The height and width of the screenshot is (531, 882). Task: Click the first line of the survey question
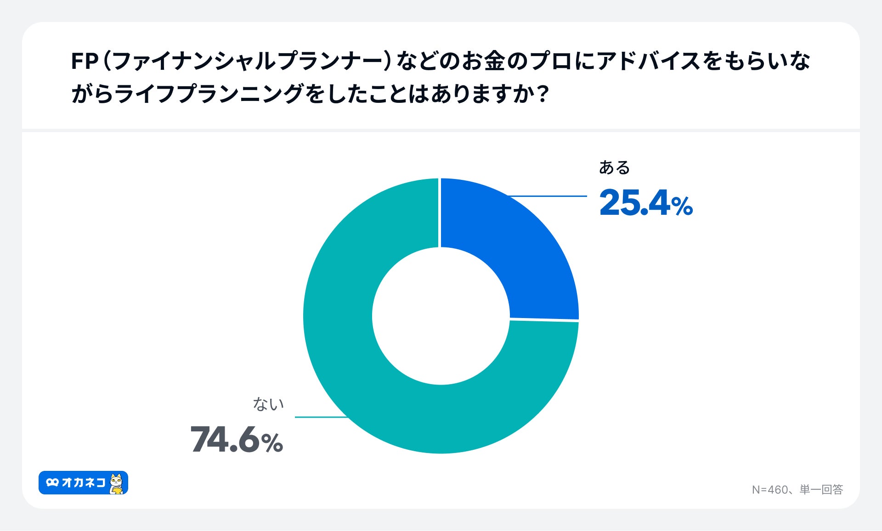pyautogui.click(x=440, y=61)
